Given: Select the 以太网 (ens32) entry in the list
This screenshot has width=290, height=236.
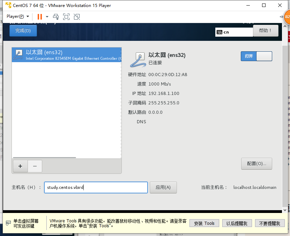Looking at the screenshot, I should [x=66, y=55].
